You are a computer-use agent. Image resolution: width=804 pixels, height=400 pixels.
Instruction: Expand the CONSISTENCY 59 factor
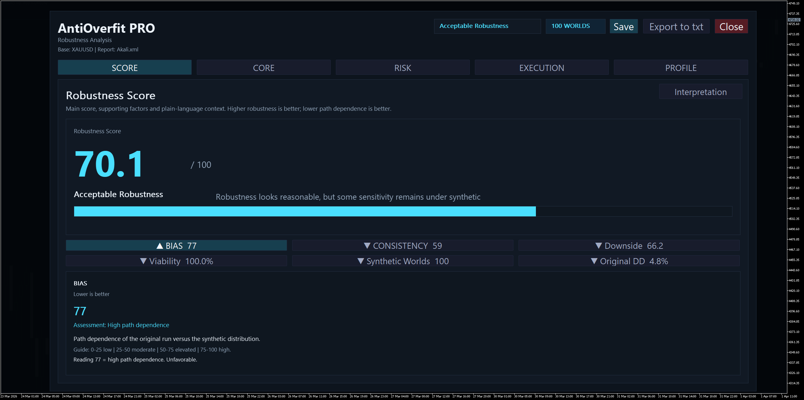(403, 246)
